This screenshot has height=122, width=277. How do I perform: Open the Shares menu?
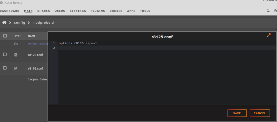pos(44,11)
